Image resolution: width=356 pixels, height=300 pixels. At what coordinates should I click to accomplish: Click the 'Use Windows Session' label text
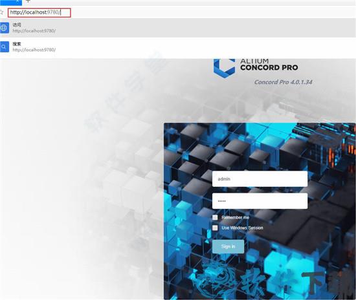point(242,228)
